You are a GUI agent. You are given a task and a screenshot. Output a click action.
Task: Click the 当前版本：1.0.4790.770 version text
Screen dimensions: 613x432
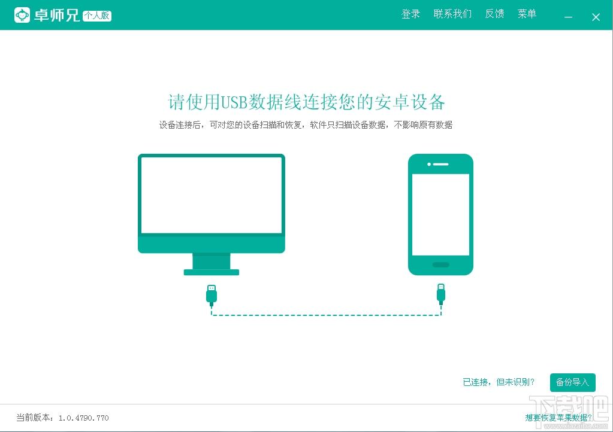[x=62, y=418]
